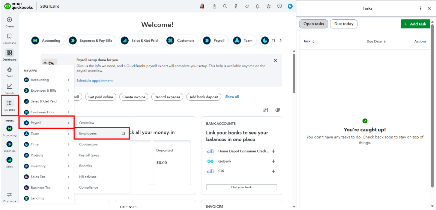Click Add bank deposit shortcut
This screenshot has width=436, height=210.
tap(204, 97)
